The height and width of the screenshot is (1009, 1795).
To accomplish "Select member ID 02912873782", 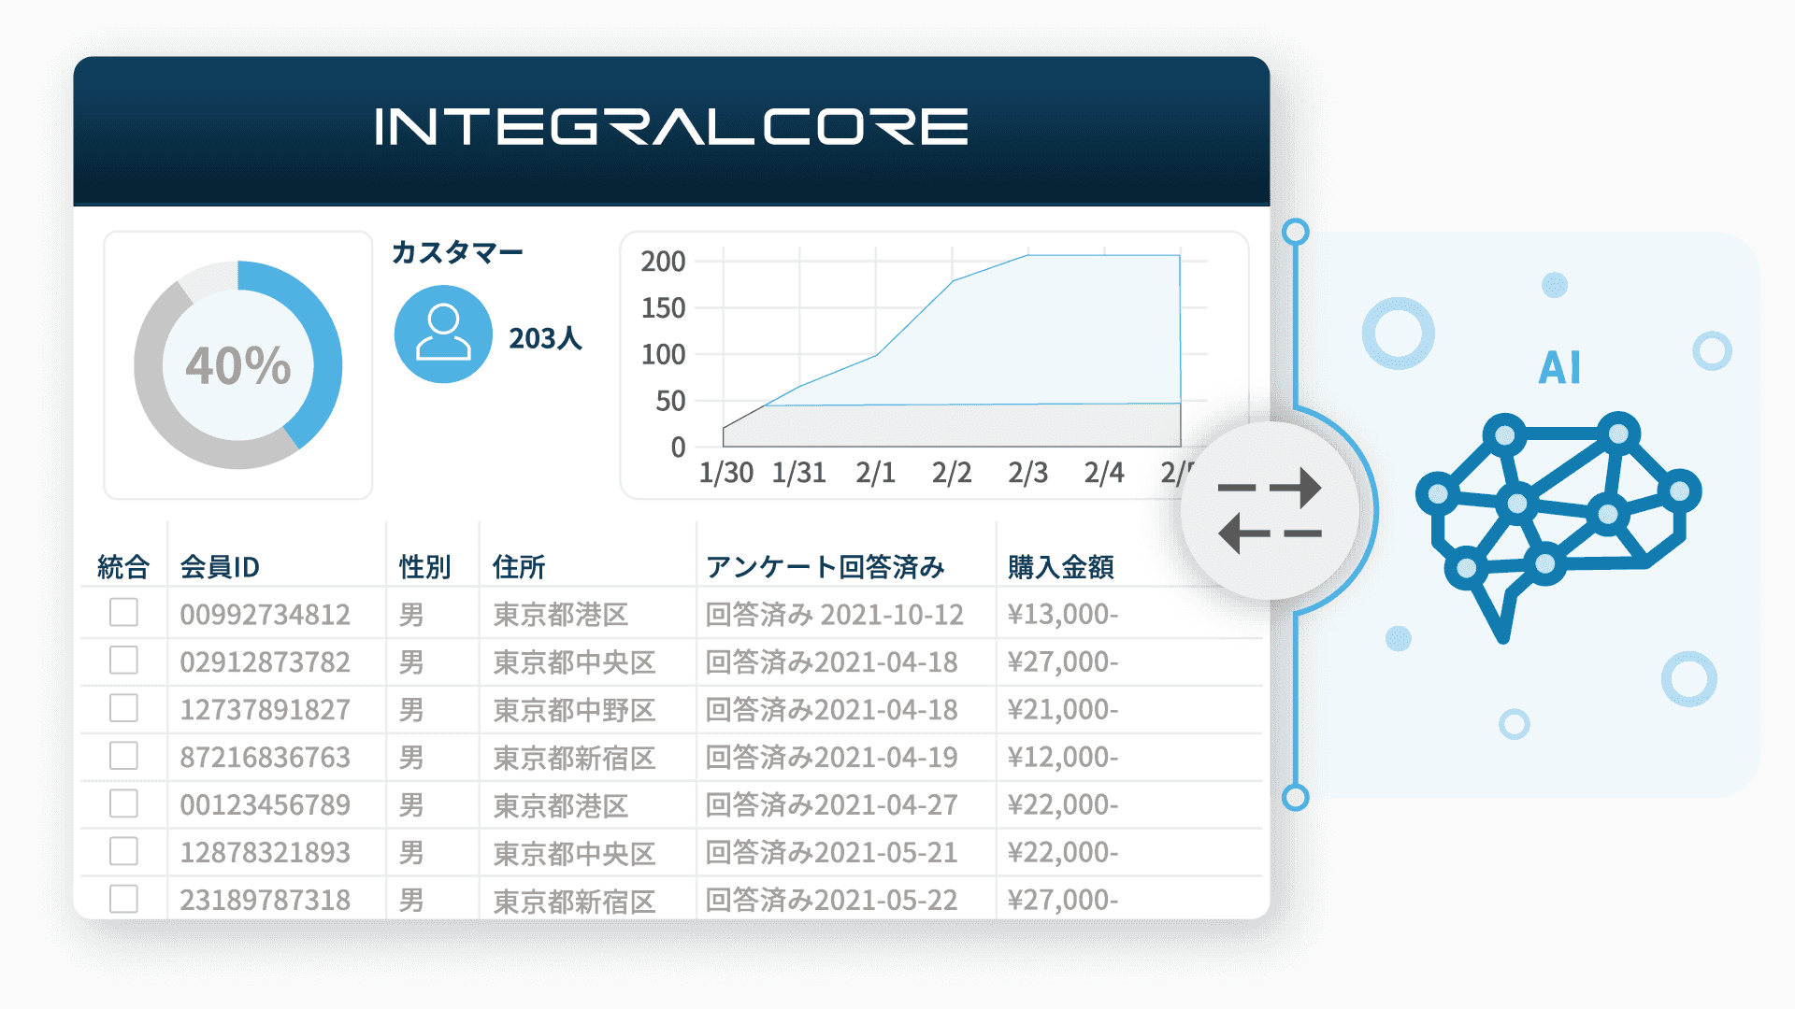I will point(266,661).
